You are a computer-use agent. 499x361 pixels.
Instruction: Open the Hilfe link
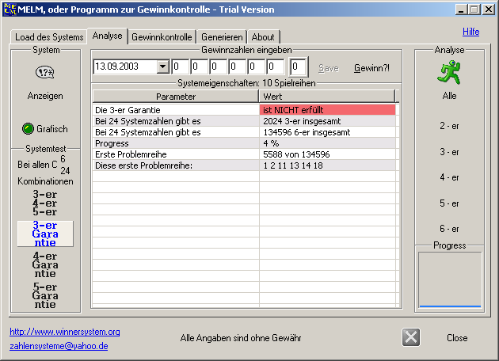[470, 32]
